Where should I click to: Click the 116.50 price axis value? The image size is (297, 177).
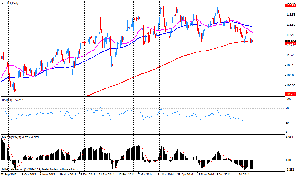tap(291, 25)
